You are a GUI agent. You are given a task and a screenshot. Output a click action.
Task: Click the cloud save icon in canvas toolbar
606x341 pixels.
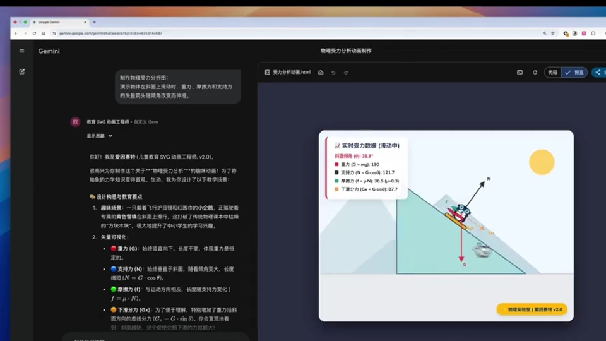pyautogui.click(x=321, y=72)
